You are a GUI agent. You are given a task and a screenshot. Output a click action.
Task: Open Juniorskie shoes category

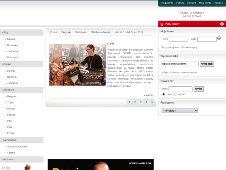pyautogui.click(x=13, y=51)
